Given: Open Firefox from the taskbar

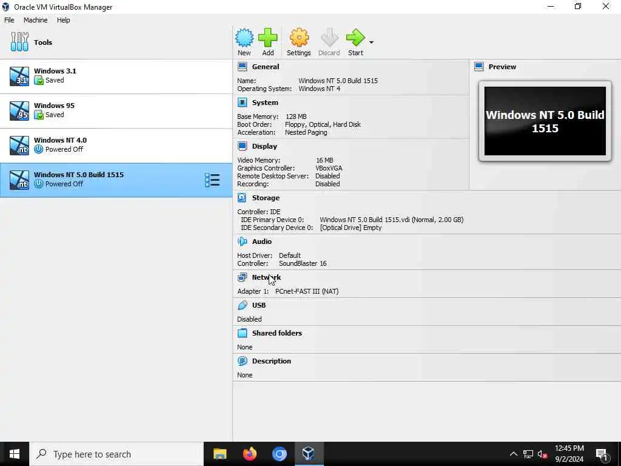Looking at the screenshot, I should coord(249,454).
